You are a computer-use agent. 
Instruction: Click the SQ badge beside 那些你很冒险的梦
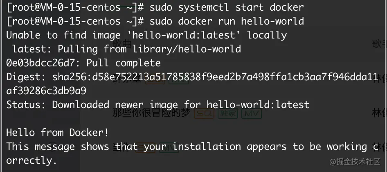tap(204, 113)
